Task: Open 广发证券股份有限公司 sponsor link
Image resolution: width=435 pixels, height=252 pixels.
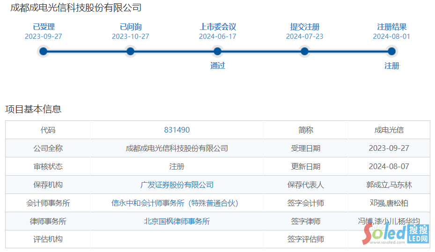Action: [177, 185]
